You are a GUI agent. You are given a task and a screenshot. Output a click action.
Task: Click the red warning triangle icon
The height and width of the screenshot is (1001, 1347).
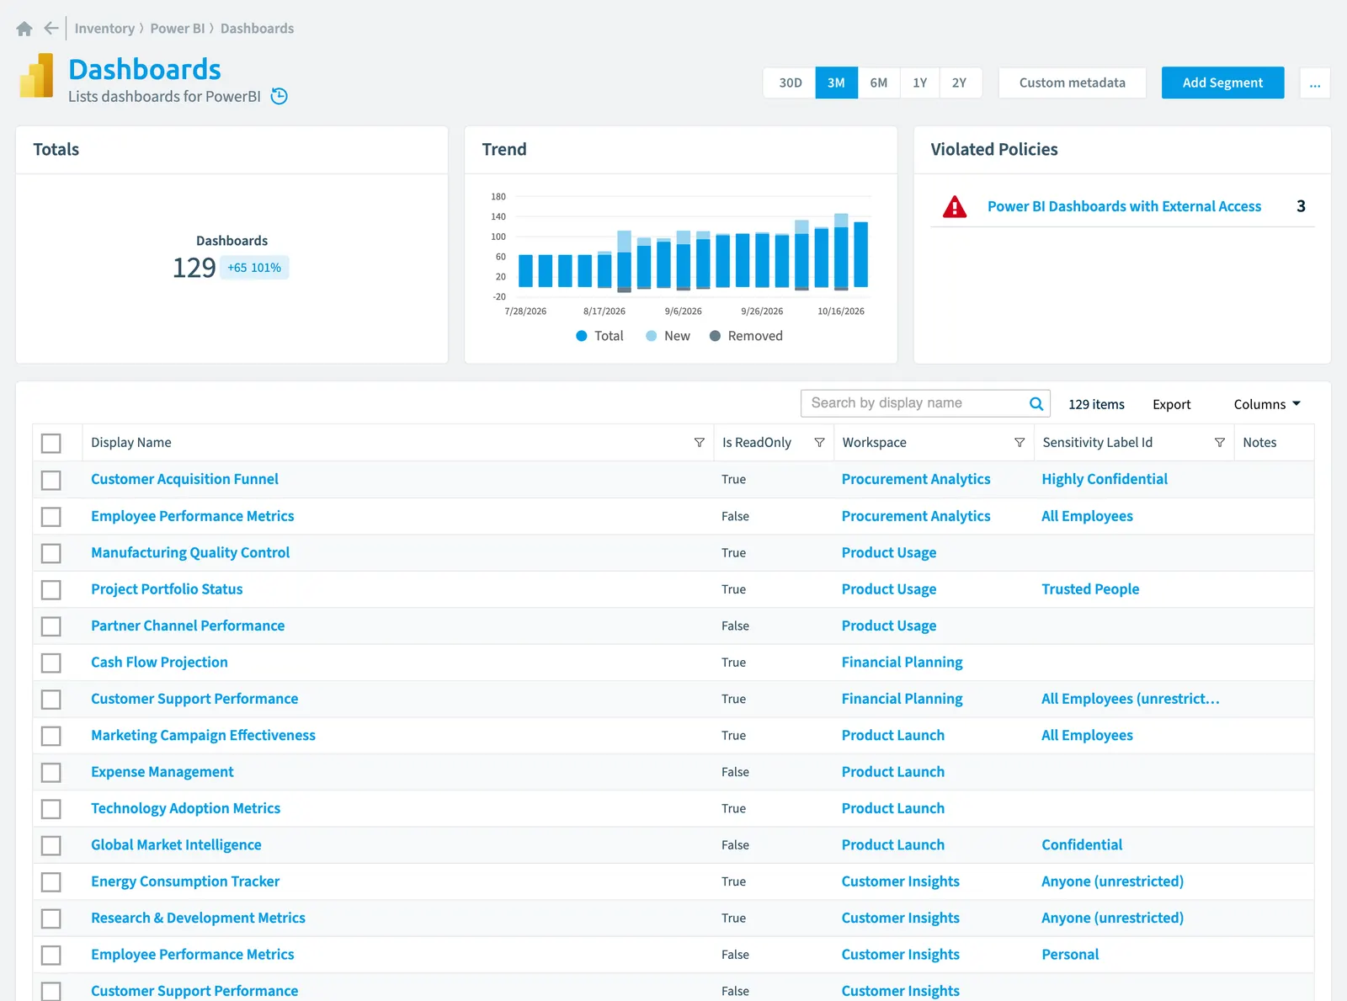[x=955, y=206]
